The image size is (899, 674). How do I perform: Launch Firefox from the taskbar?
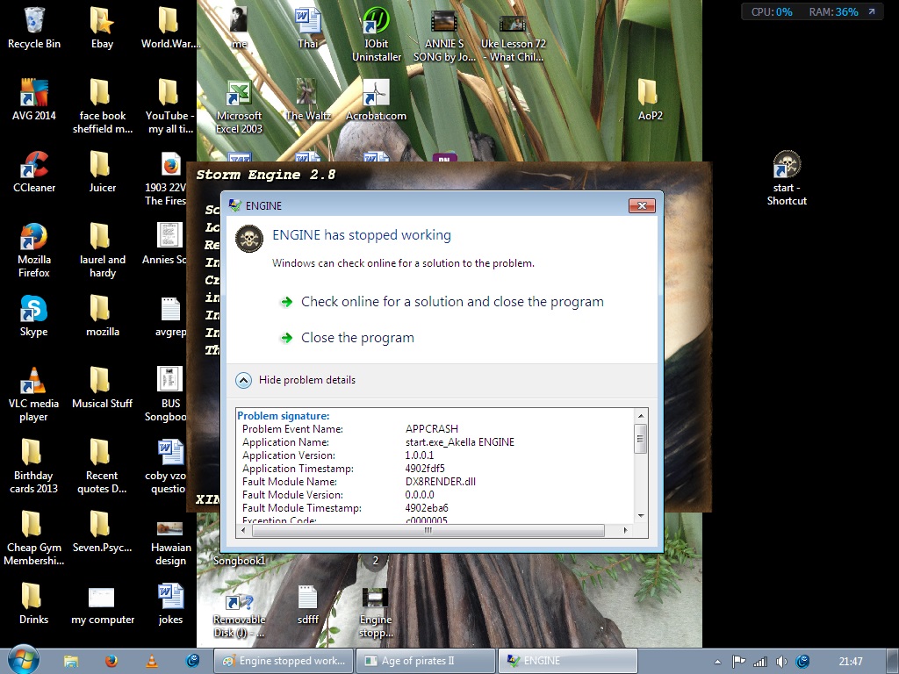pyautogui.click(x=111, y=662)
